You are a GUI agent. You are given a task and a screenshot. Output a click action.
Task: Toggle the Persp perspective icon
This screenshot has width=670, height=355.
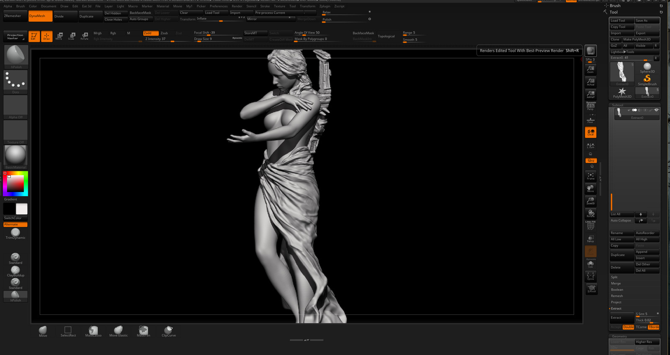click(x=590, y=106)
